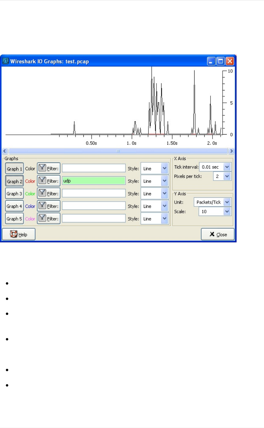Toggle Graph 2 display
This screenshot has height=428, width=264.
(x=14, y=181)
